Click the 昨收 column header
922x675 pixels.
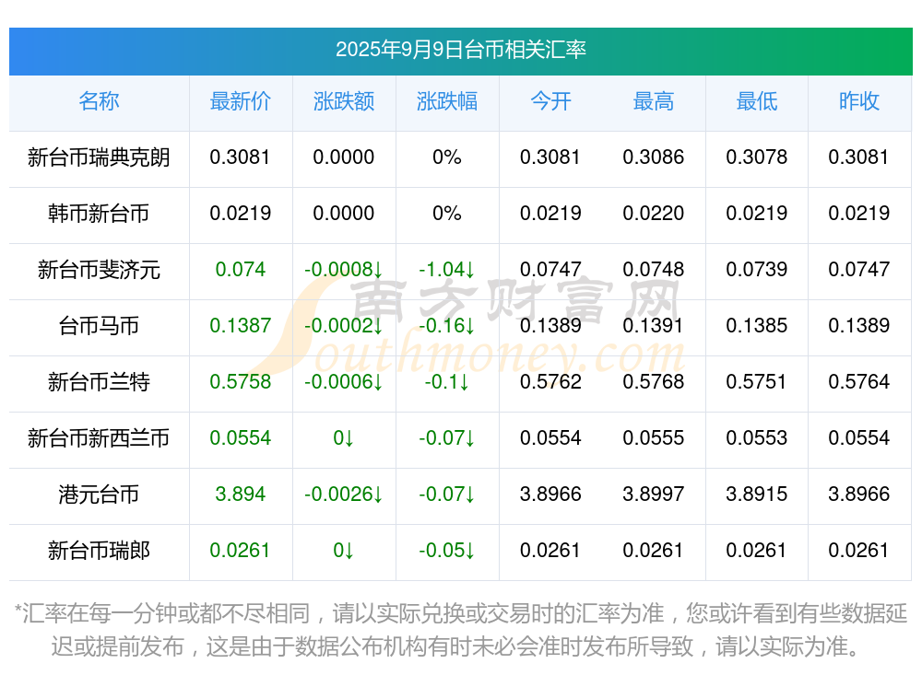click(859, 101)
